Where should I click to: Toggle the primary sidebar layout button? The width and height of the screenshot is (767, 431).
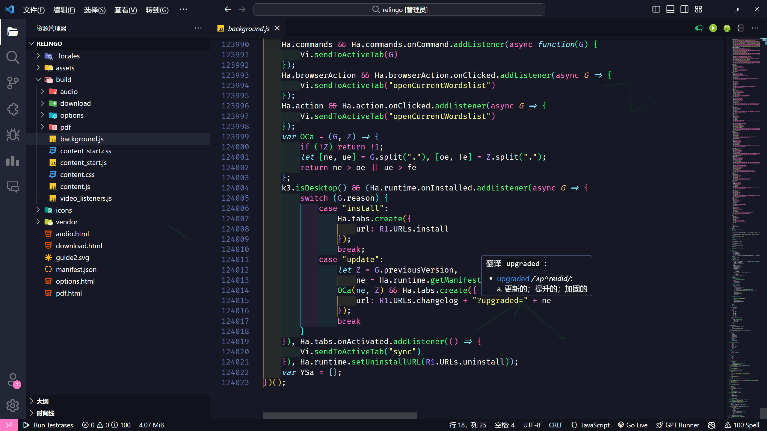click(x=656, y=9)
